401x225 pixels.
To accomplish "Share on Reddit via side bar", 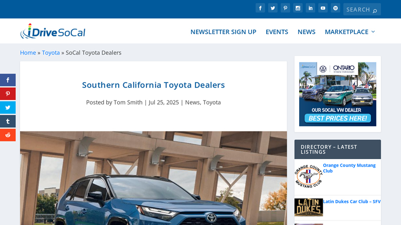I will click(x=8, y=135).
